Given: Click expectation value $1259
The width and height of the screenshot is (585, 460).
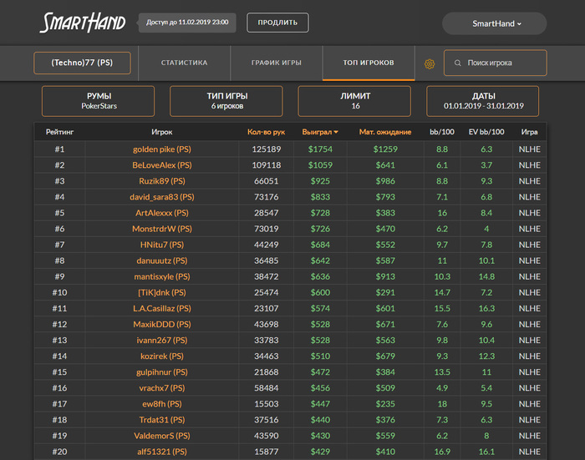Looking at the screenshot, I should pyautogui.click(x=385, y=149).
